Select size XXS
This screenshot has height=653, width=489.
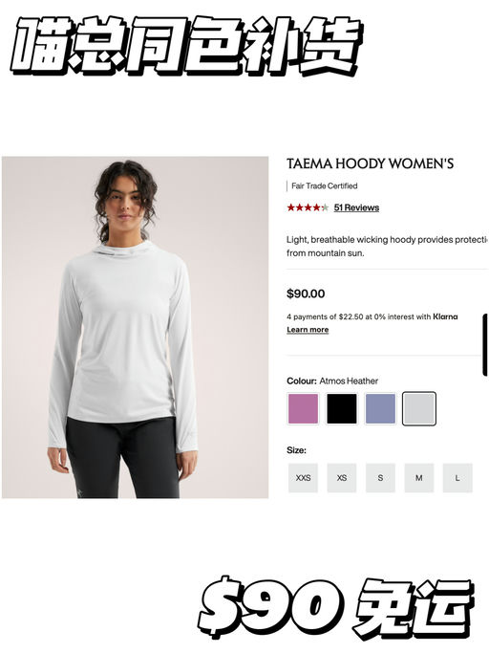pos(303,478)
